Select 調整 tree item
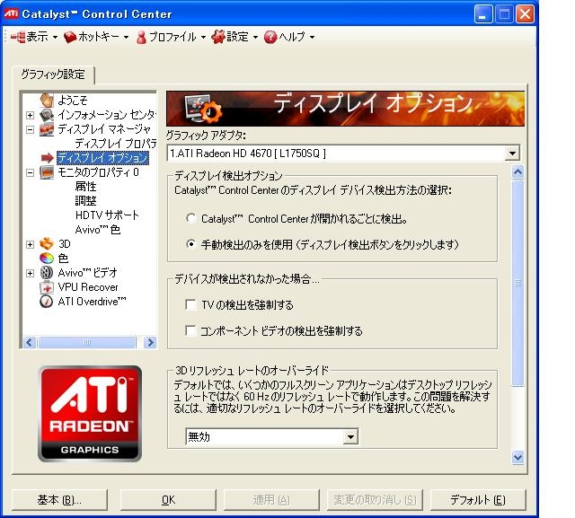The width and height of the screenshot is (575, 518). [x=86, y=201]
